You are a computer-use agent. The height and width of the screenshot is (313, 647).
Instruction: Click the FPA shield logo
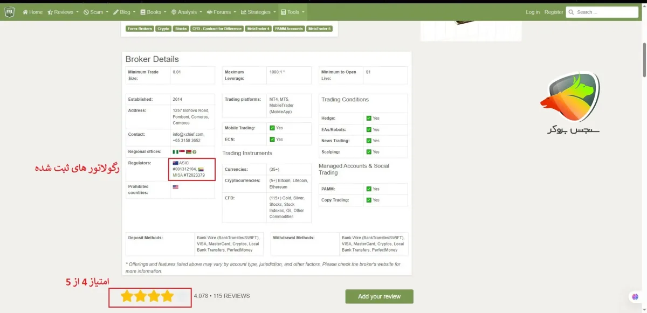(x=10, y=12)
